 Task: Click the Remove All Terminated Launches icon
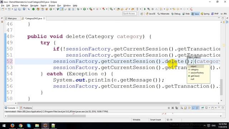point(176,108)
